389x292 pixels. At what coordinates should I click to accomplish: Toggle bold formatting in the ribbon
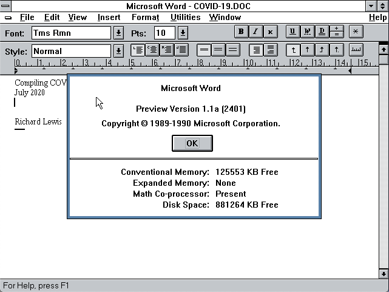[x=241, y=32]
